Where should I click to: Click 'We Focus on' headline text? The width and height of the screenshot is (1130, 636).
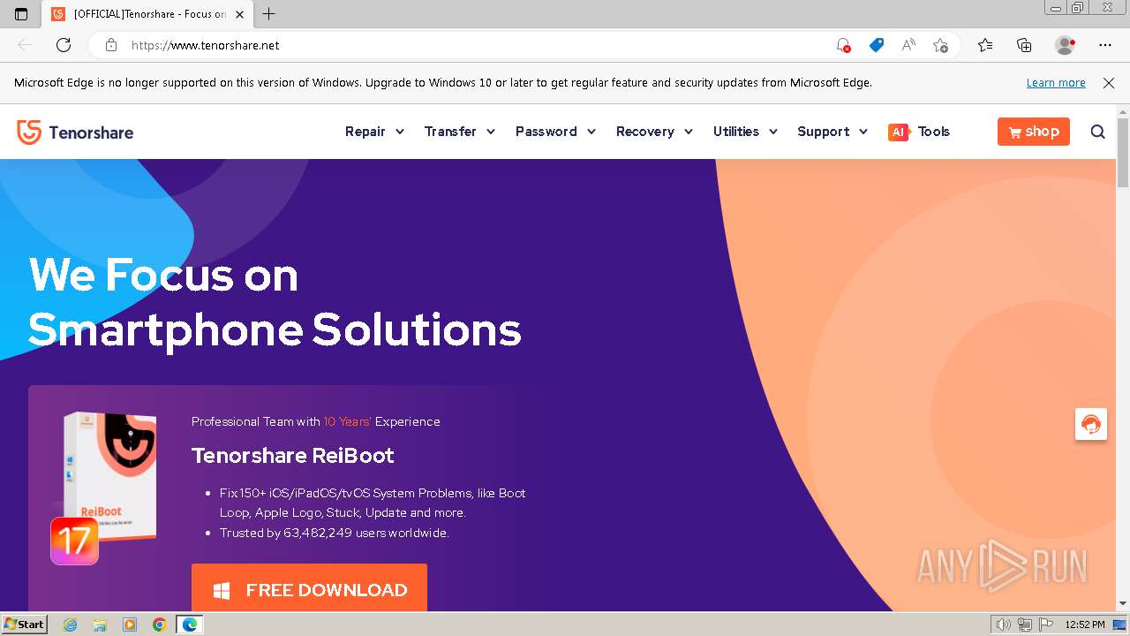click(x=163, y=275)
